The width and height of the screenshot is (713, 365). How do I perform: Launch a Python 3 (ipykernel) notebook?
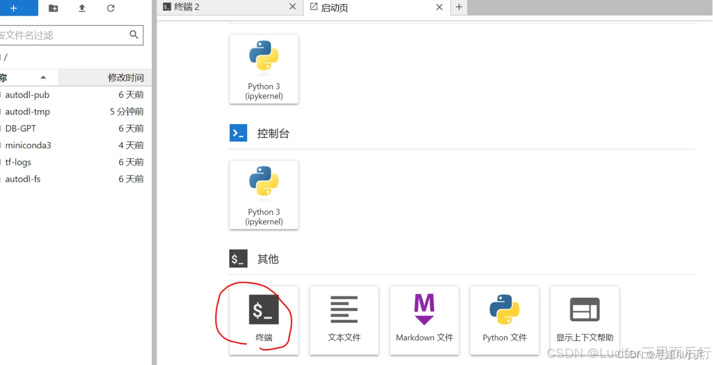click(263, 69)
